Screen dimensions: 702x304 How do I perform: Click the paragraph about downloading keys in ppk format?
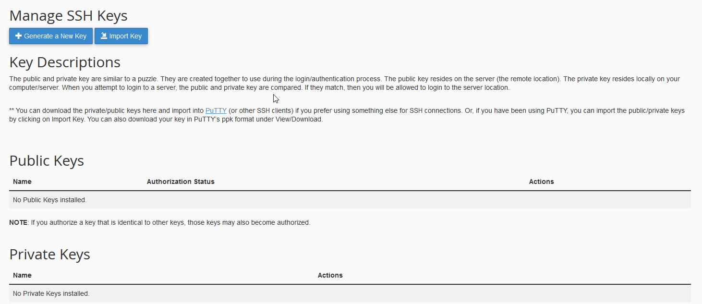[x=336, y=115]
